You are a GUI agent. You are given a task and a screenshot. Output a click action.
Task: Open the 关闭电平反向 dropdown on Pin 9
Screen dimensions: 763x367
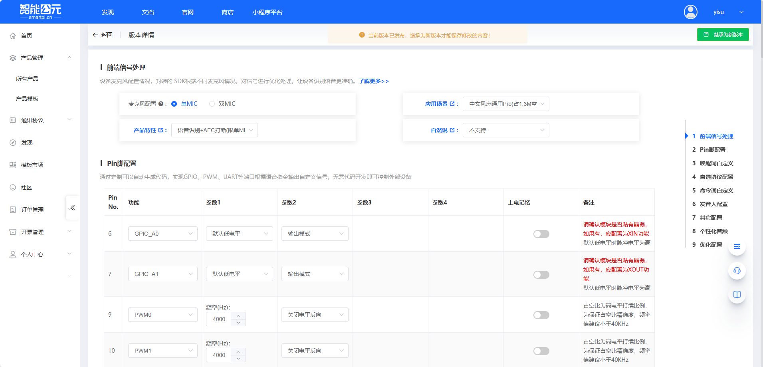[315, 314]
